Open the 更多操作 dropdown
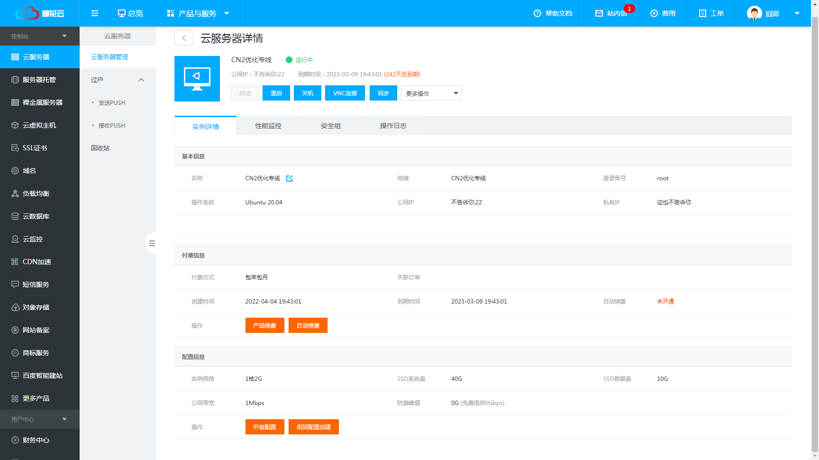This screenshot has width=819, height=460. [x=431, y=93]
